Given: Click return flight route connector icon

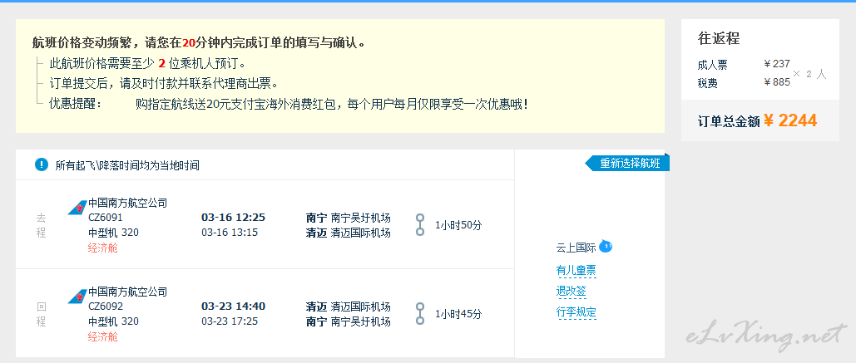Looking at the screenshot, I should point(420,313).
